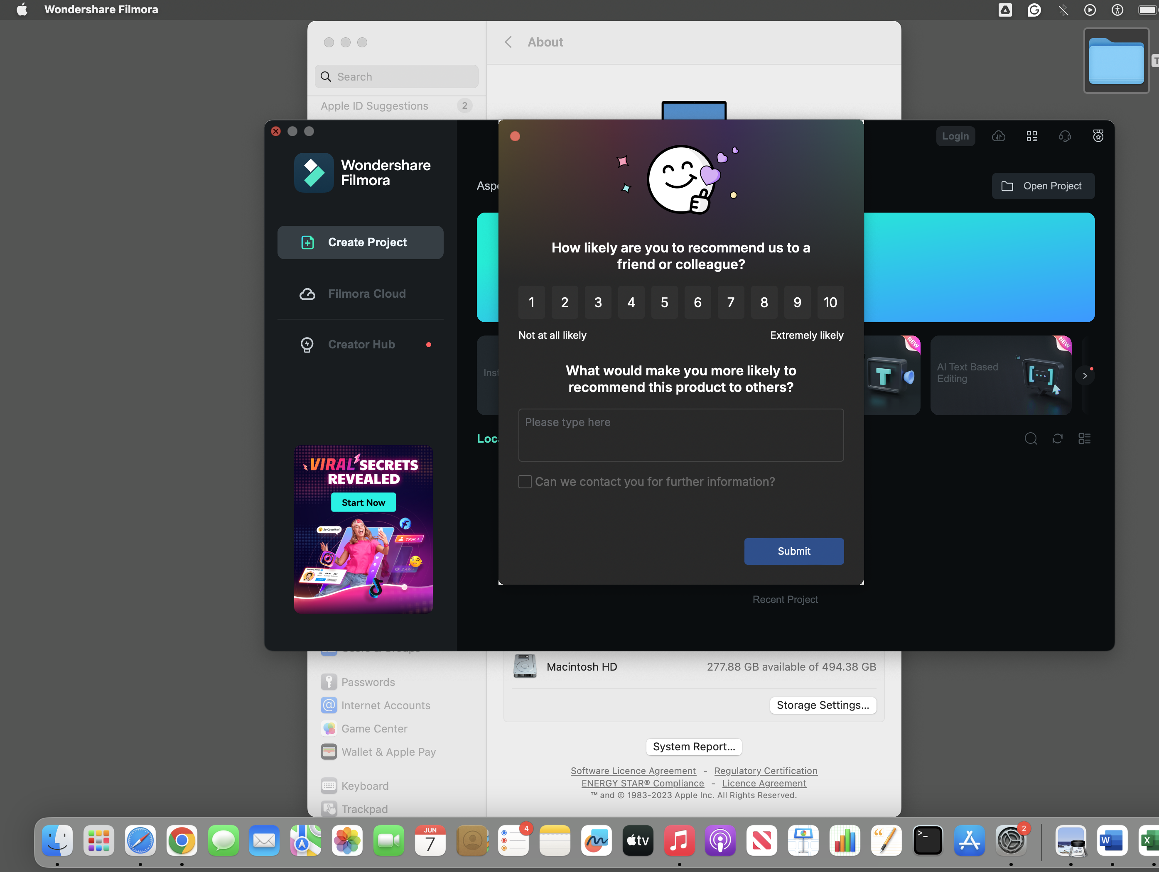Open Microsoft Word from the Dock
Screen dimensions: 1159x872
click(x=1112, y=840)
